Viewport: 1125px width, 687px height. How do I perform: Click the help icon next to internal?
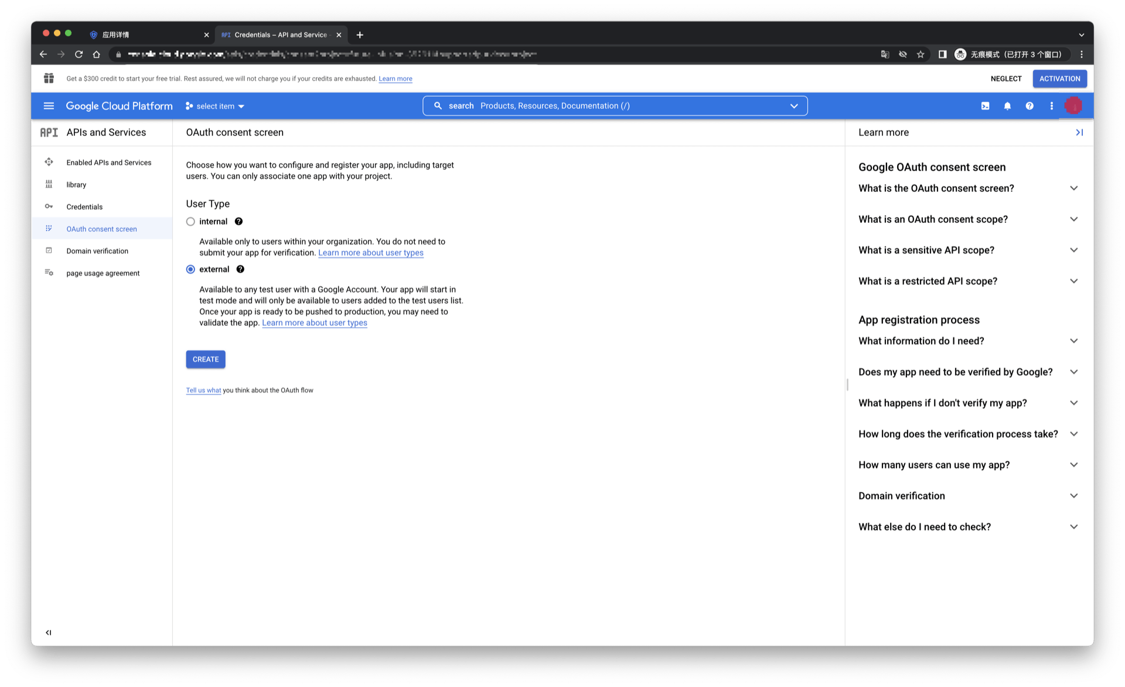pyautogui.click(x=238, y=222)
